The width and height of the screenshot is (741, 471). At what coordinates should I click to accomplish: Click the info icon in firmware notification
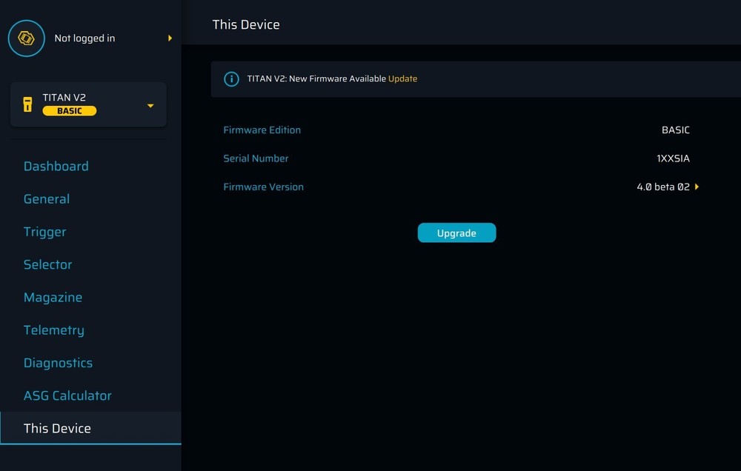click(x=231, y=79)
